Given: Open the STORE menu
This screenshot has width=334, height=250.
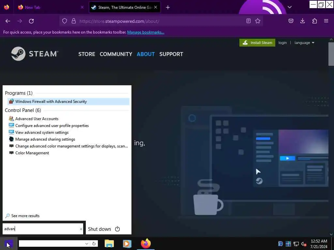Looking at the screenshot, I should [x=87, y=54].
